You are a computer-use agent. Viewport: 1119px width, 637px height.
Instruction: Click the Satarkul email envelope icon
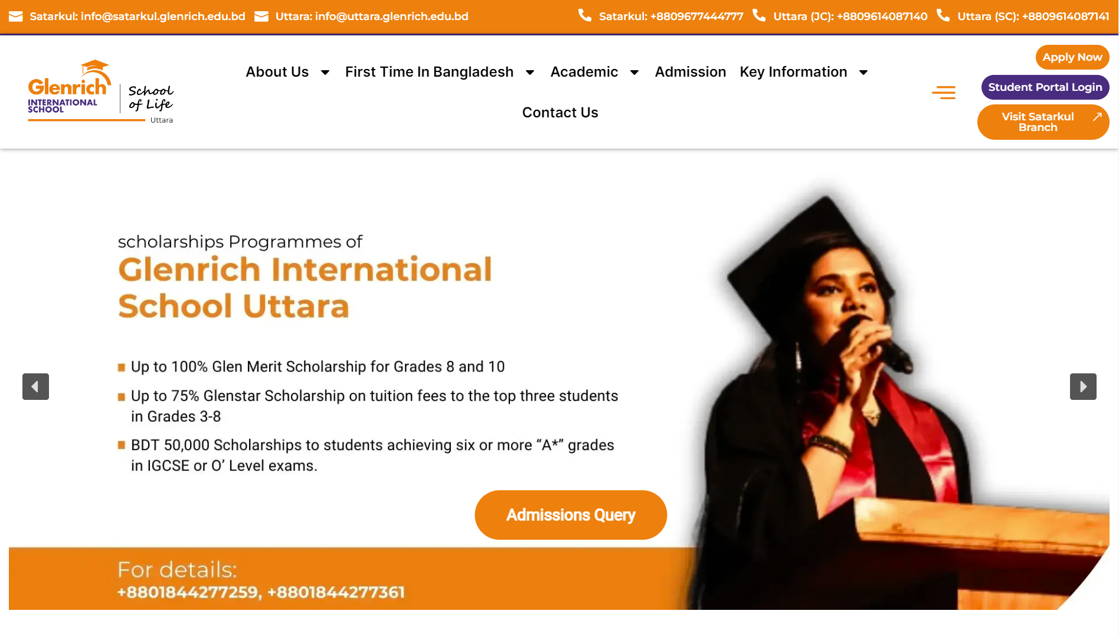coord(16,17)
